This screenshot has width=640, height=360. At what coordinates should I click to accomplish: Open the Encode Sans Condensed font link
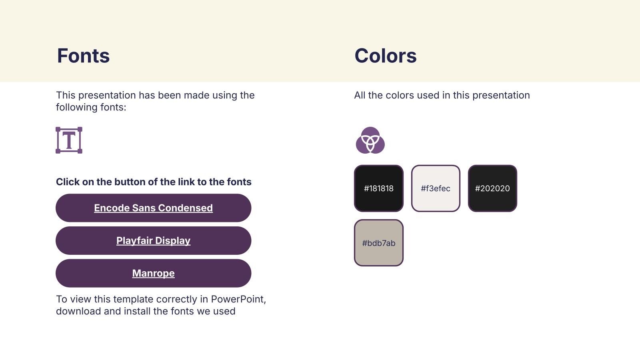pyautogui.click(x=153, y=208)
